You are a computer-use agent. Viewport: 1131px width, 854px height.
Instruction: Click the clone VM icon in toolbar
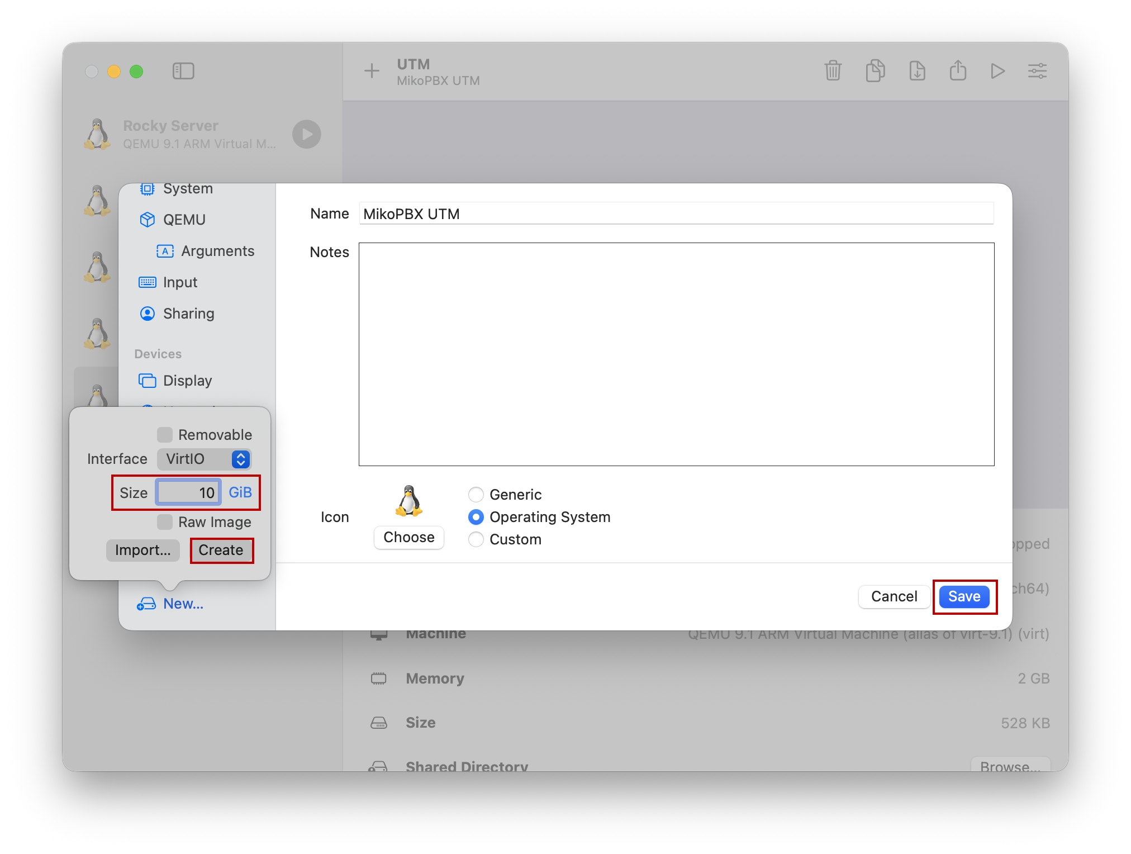[x=875, y=71]
